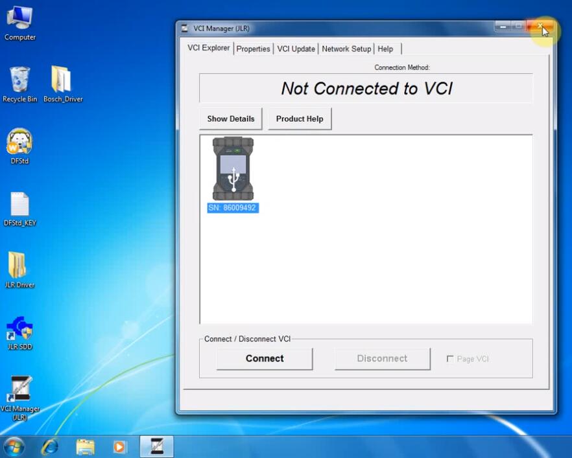Click the Connect button
This screenshot has height=458, width=572.
[265, 358]
